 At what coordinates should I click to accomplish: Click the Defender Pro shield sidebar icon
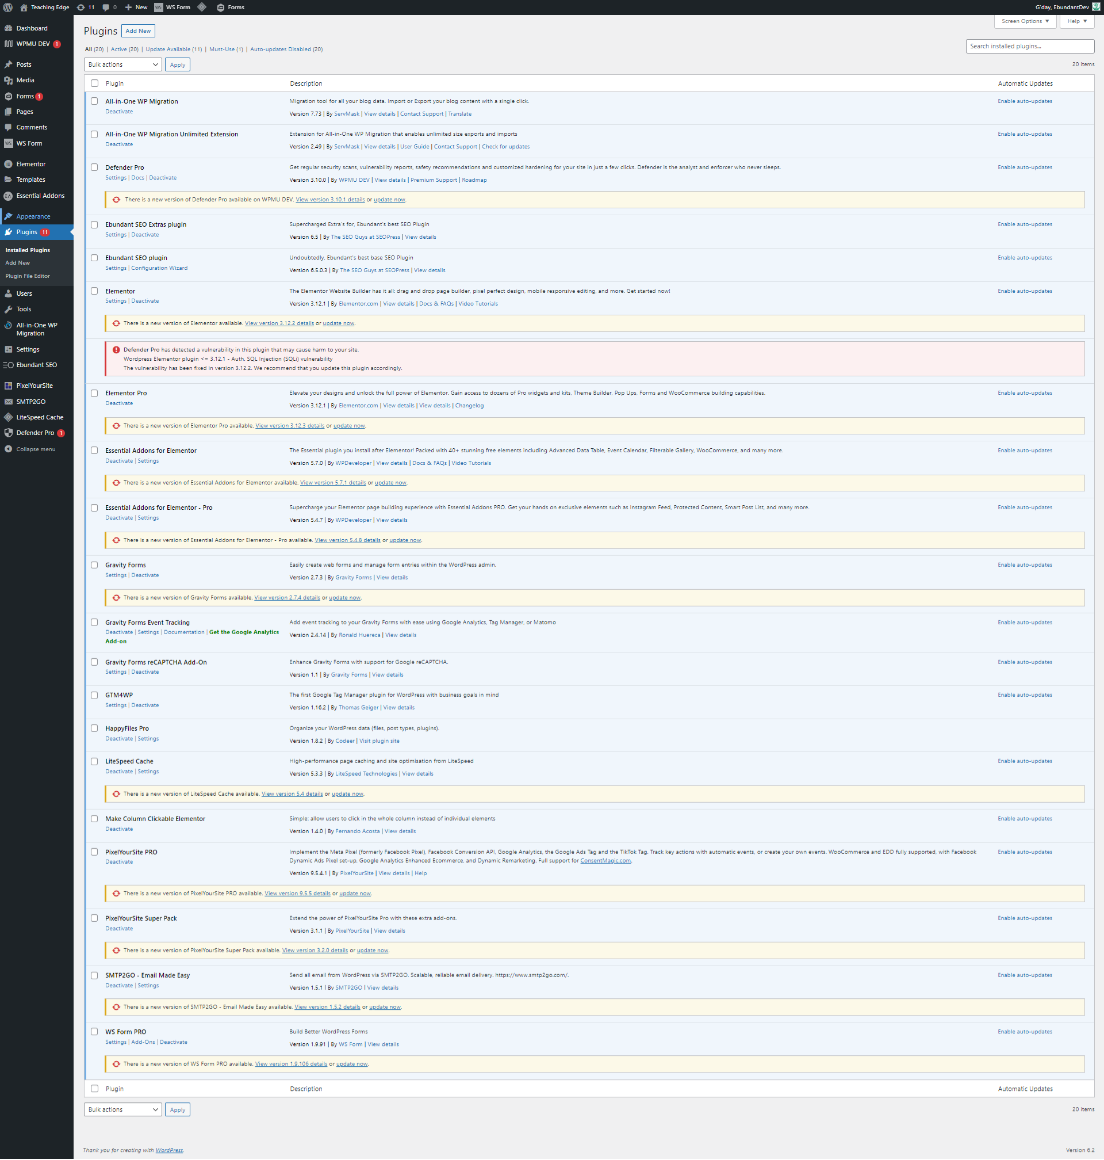(8, 433)
